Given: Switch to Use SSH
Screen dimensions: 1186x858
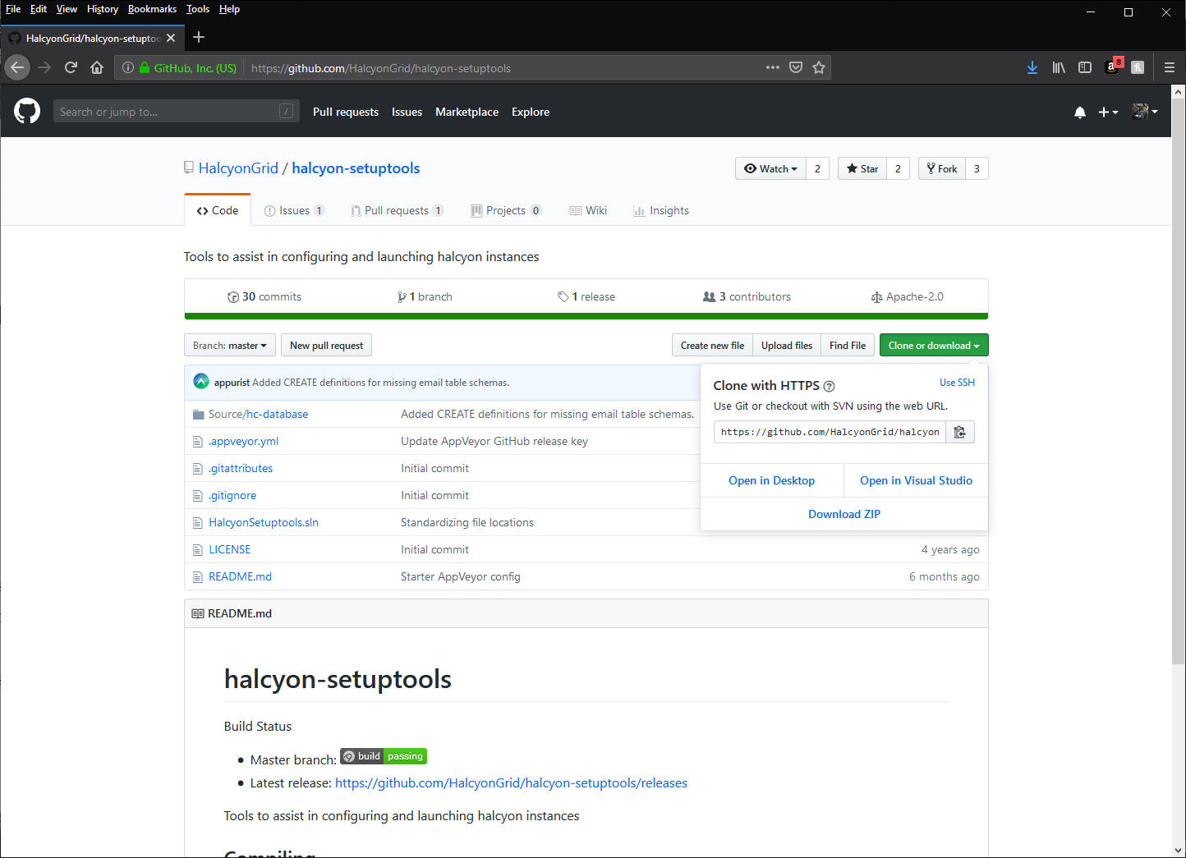Looking at the screenshot, I should [957, 383].
